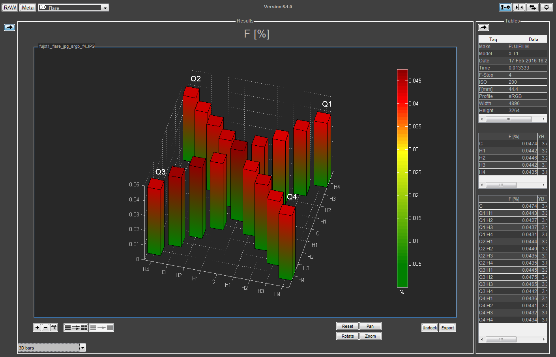Toggle the RAW button

[x=10, y=8]
